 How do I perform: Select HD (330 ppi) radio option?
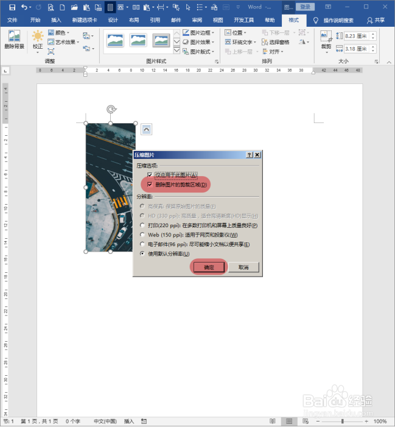[x=142, y=216]
